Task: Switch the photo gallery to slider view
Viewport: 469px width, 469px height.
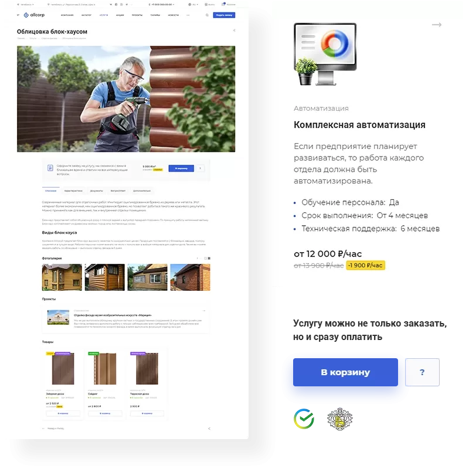Action: 206,258
